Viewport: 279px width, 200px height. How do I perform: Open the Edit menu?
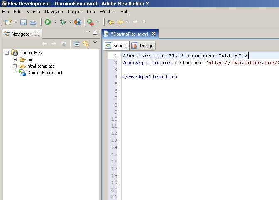pos(17,12)
